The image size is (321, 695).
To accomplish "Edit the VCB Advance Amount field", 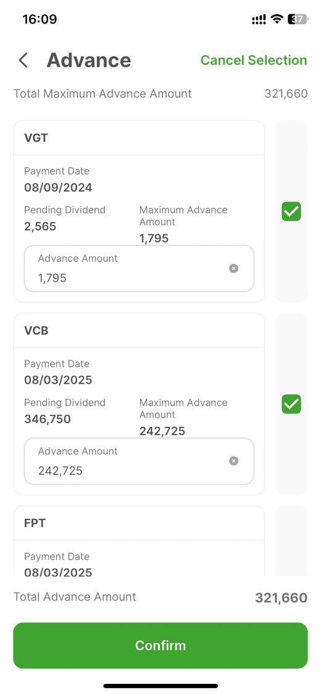I will point(139,461).
